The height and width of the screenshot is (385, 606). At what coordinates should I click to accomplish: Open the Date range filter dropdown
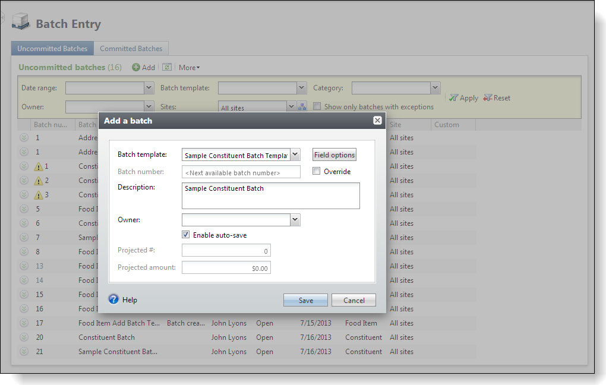[149, 88]
